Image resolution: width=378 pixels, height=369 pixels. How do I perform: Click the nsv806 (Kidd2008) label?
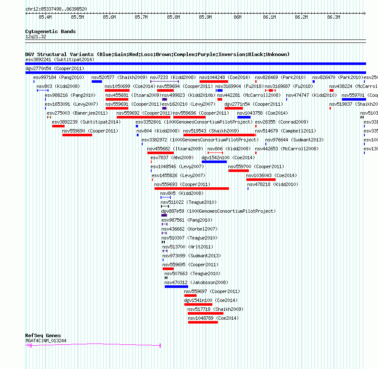[x=229, y=149]
